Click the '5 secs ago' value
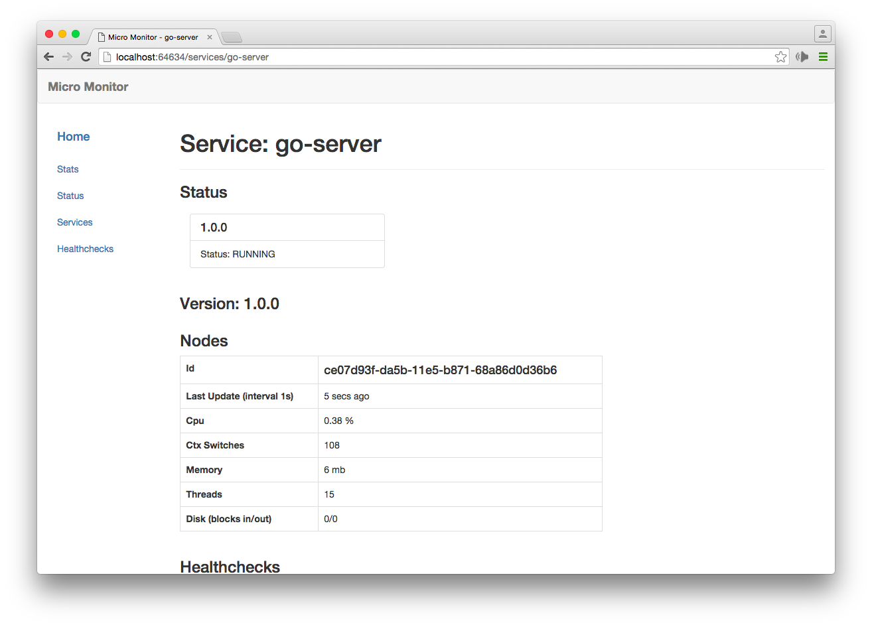The height and width of the screenshot is (627, 872). (346, 396)
